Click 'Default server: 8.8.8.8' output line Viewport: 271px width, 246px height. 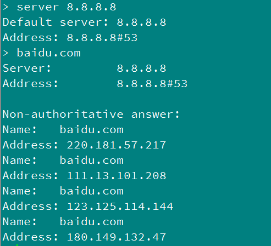click(84, 22)
